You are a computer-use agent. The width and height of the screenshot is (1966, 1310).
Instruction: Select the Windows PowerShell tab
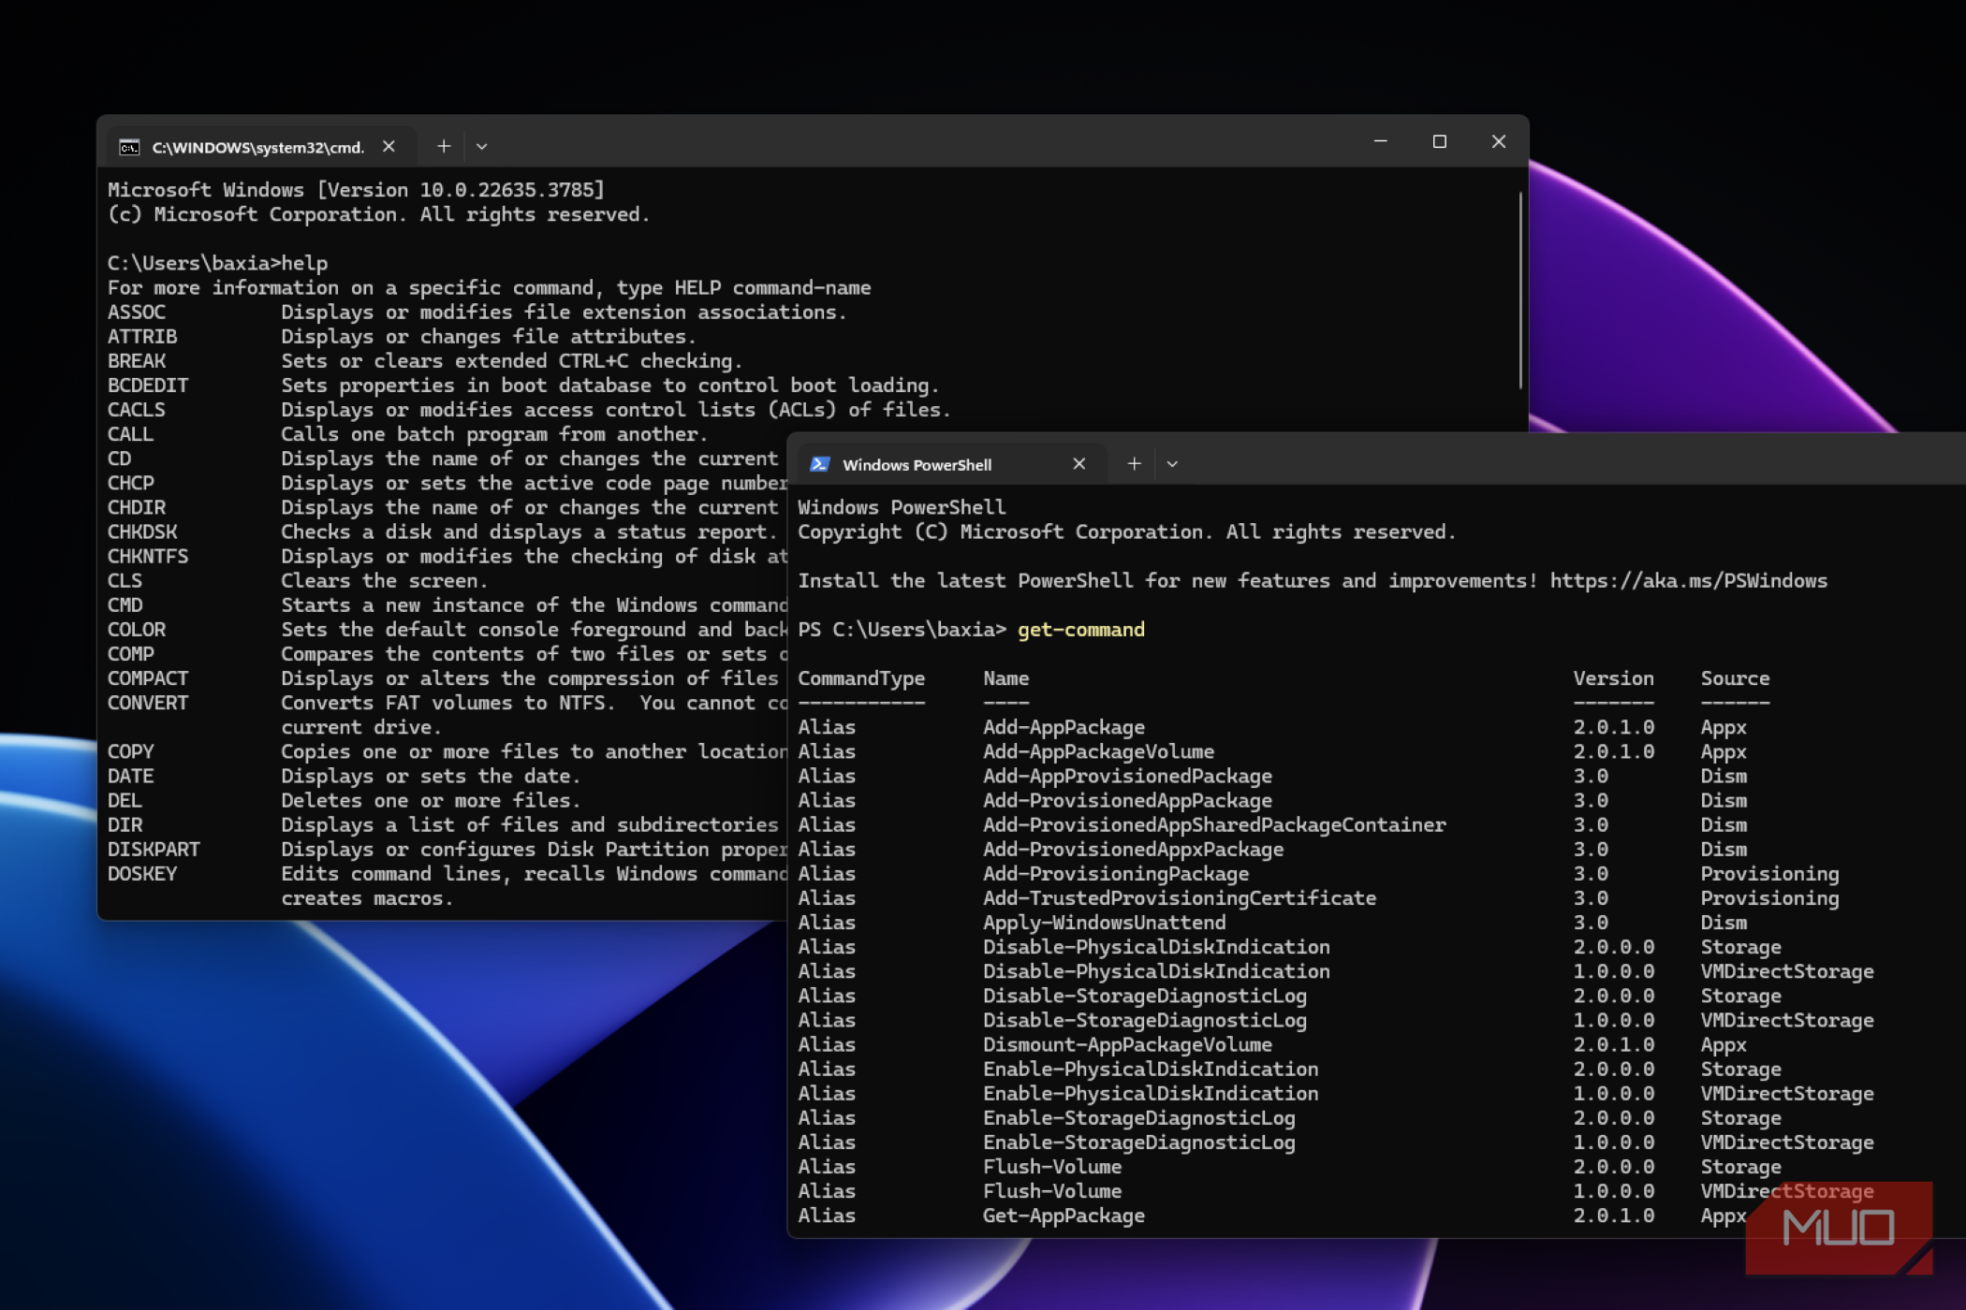[x=917, y=464]
